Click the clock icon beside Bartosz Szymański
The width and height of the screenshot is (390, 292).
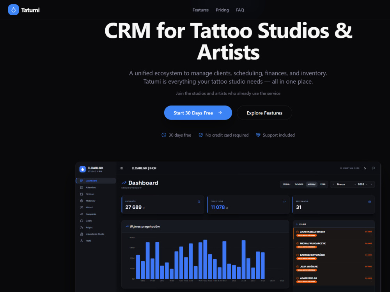[298, 255]
